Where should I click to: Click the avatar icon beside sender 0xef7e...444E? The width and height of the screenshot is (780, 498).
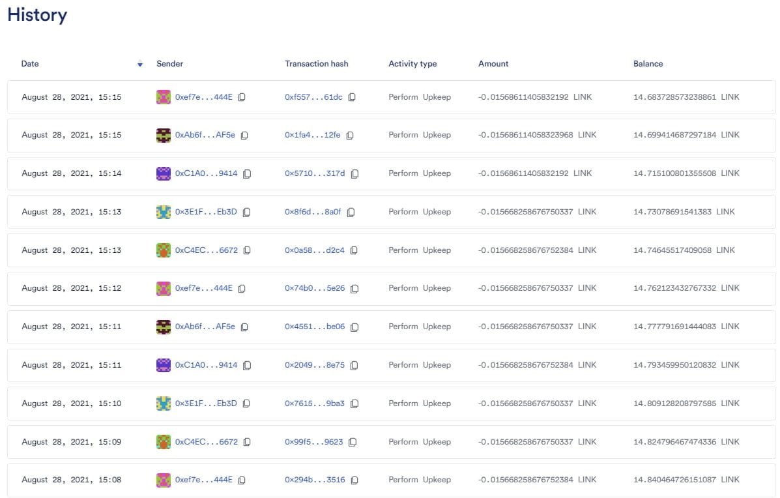[164, 96]
